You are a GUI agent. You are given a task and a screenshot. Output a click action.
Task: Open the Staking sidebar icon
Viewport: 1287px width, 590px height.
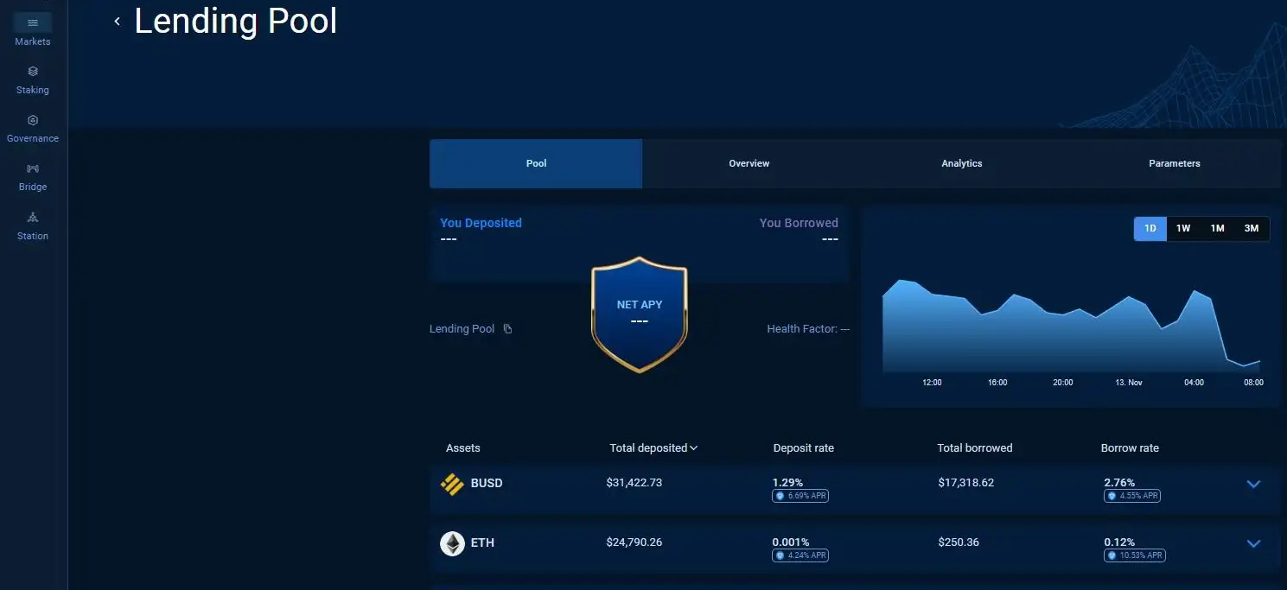click(33, 72)
